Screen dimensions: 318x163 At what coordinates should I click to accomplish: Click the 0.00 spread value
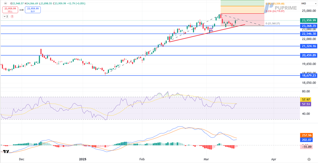22,10
